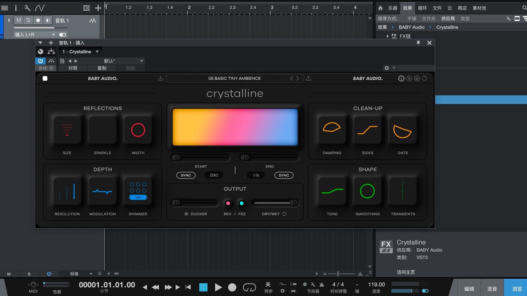Open the 05 BASIC TINY AMBIENCE preset field
527x296 pixels.
pyautogui.click(x=234, y=78)
